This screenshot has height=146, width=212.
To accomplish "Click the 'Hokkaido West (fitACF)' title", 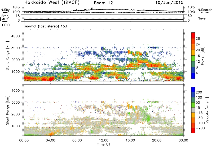I will (52, 2).
